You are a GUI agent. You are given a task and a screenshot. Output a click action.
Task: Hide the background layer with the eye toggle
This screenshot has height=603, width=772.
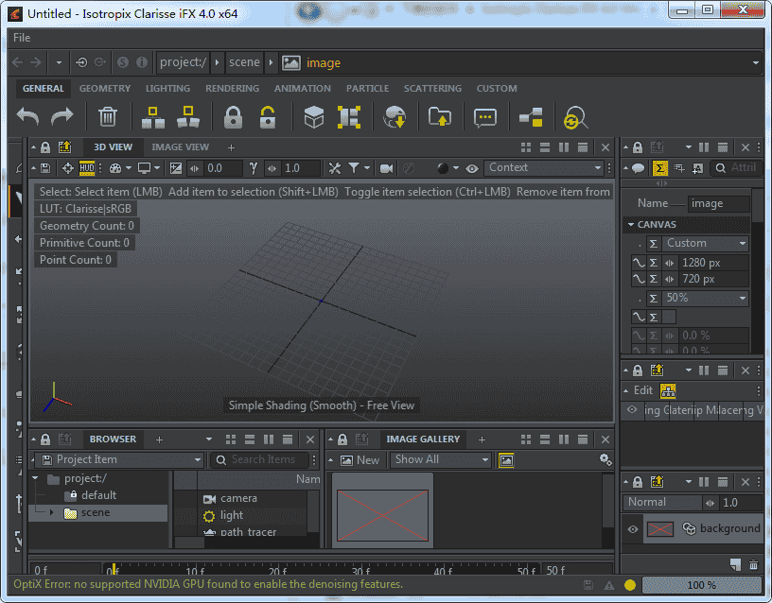click(x=631, y=528)
